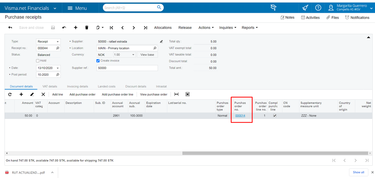The image size is (375, 178).
Task: Click the View base button
Action: click(147, 55)
